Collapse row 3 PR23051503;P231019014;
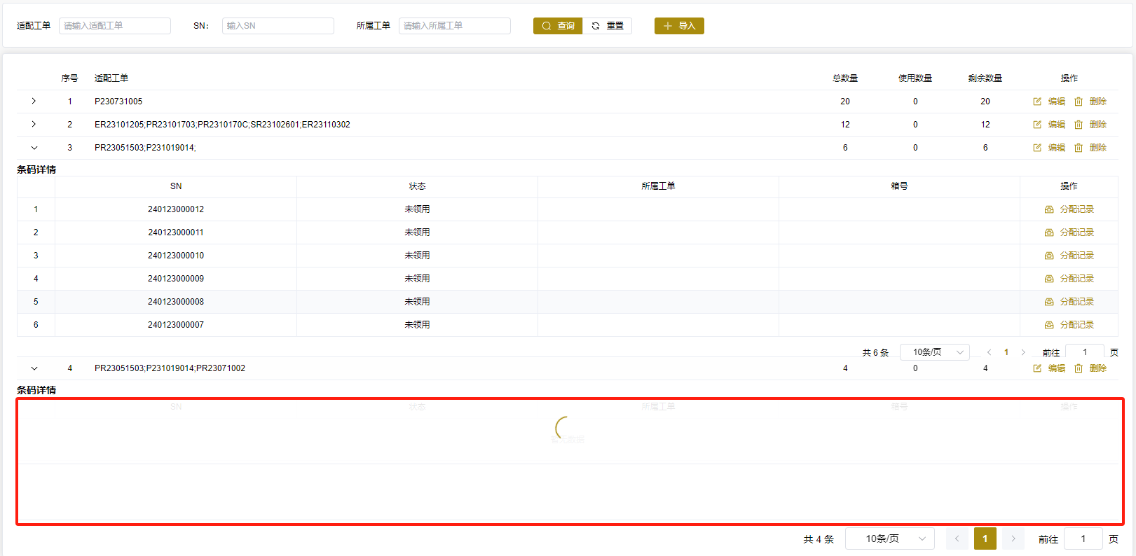 coord(34,148)
